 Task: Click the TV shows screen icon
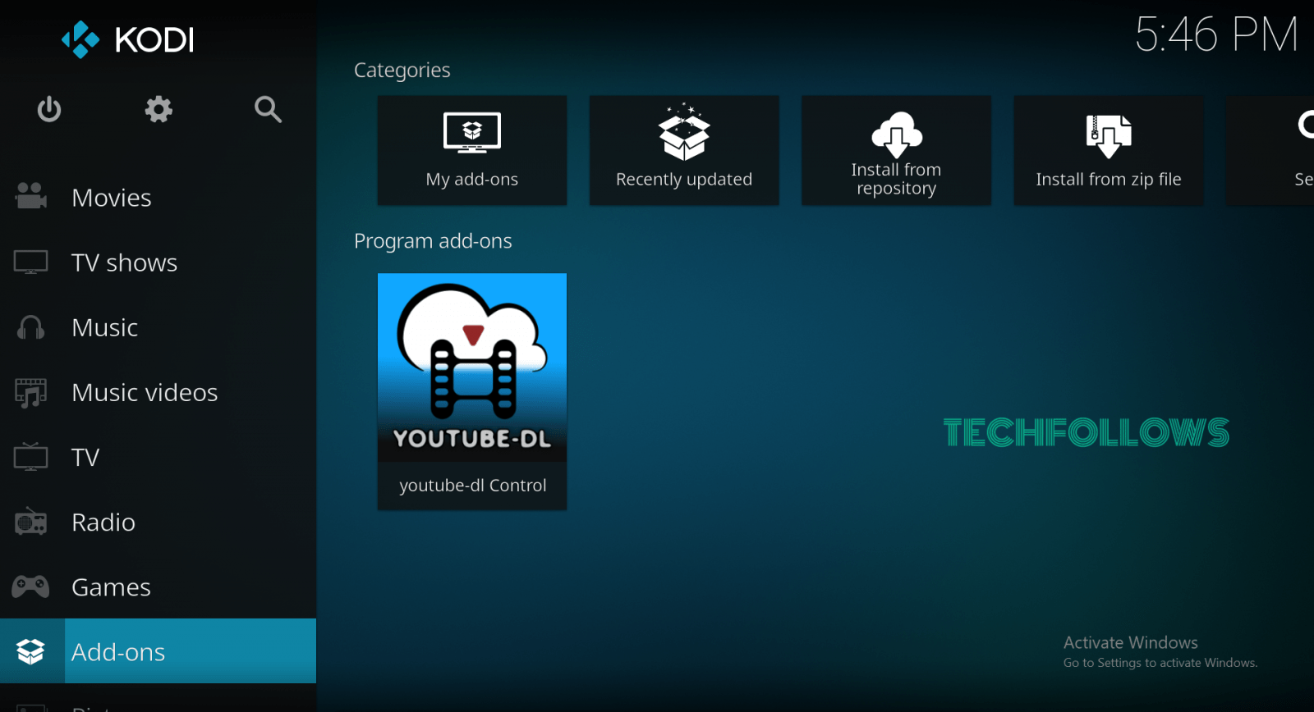click(x=31, y=262)
